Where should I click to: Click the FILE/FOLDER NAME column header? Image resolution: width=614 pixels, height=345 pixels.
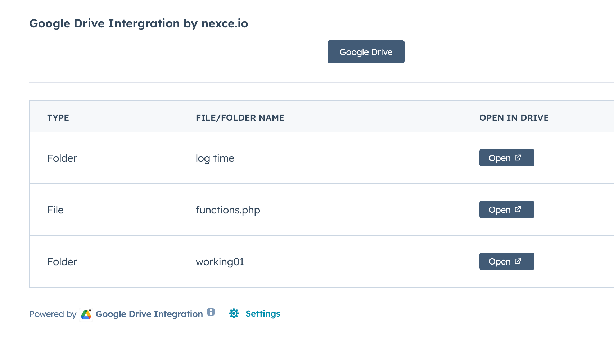(240, 118)
